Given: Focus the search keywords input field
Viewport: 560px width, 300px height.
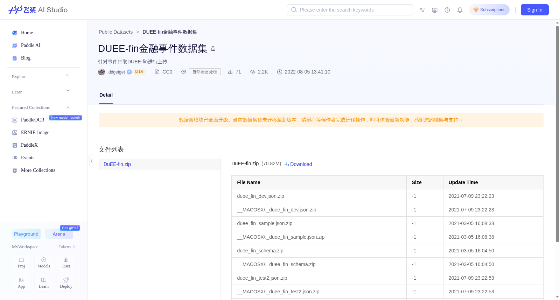Looking at the screenshot, I should [x=350, y=10].
